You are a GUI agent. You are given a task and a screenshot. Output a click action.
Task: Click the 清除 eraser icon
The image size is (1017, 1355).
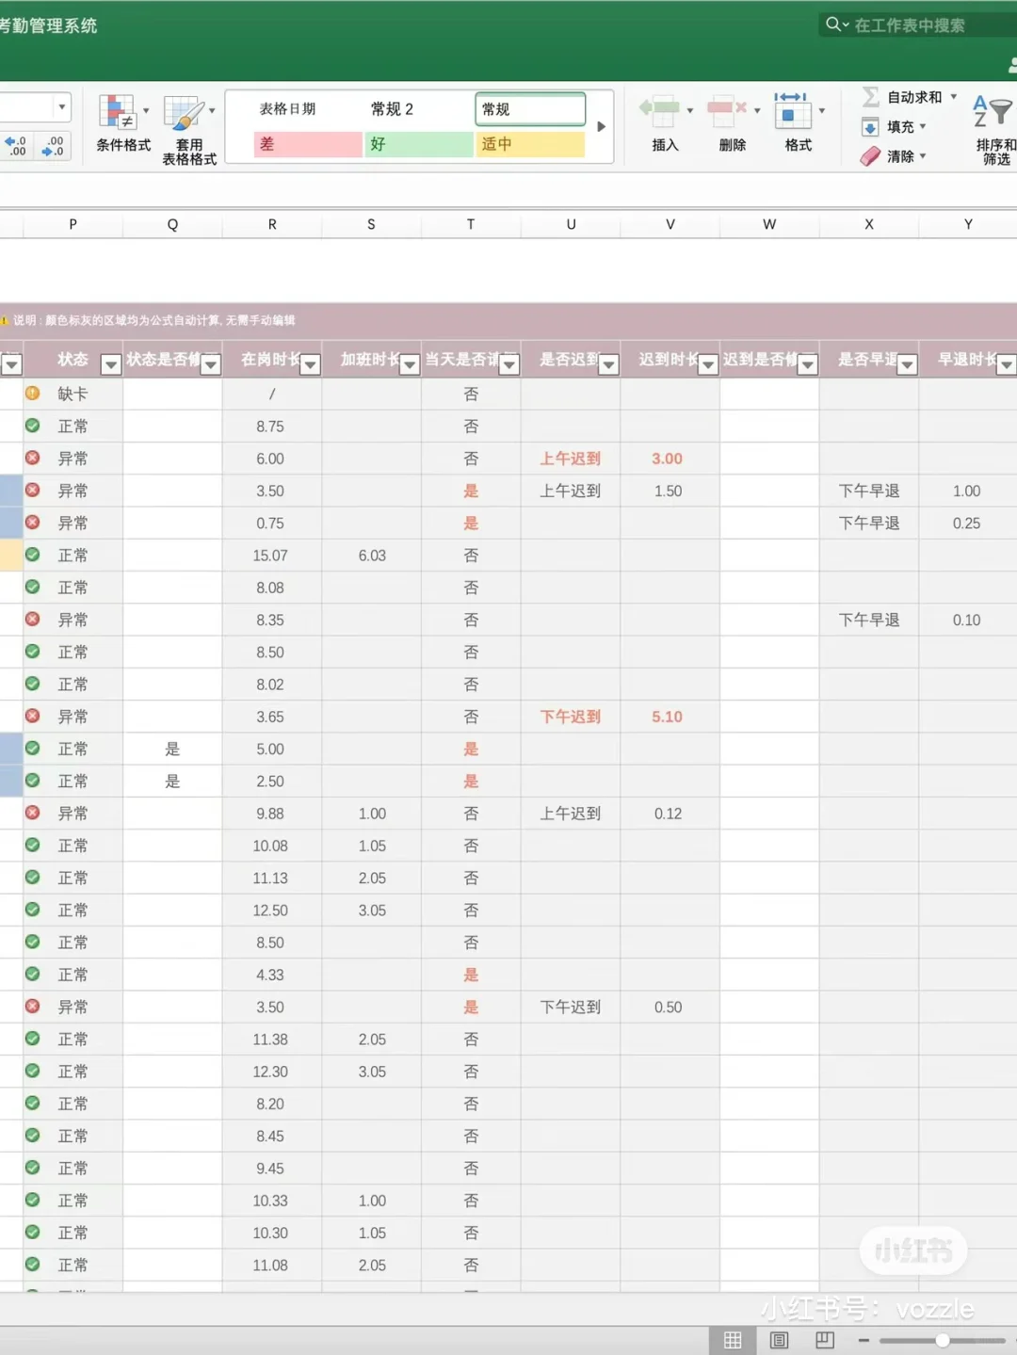(x=870, y=156)
